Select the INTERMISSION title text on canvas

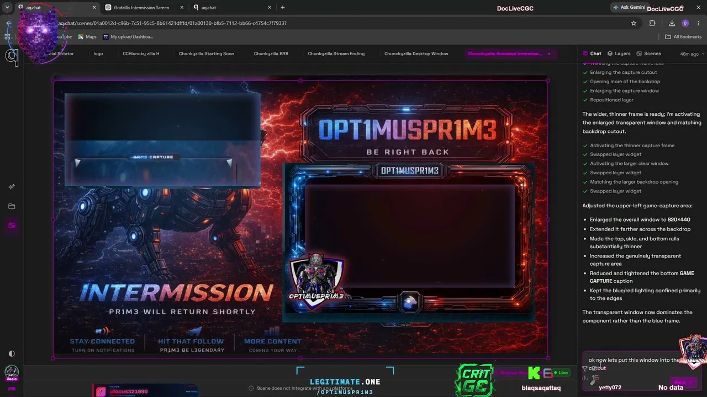tap(177, 292)
